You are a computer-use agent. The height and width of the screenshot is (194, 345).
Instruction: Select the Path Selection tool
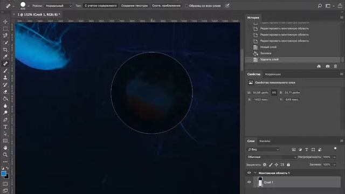pos(5,134)
